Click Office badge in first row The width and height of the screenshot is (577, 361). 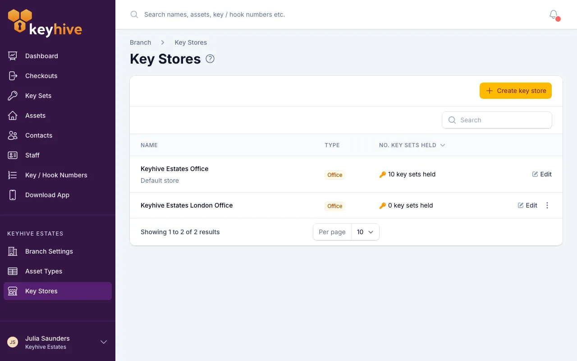tap(334, 175)
